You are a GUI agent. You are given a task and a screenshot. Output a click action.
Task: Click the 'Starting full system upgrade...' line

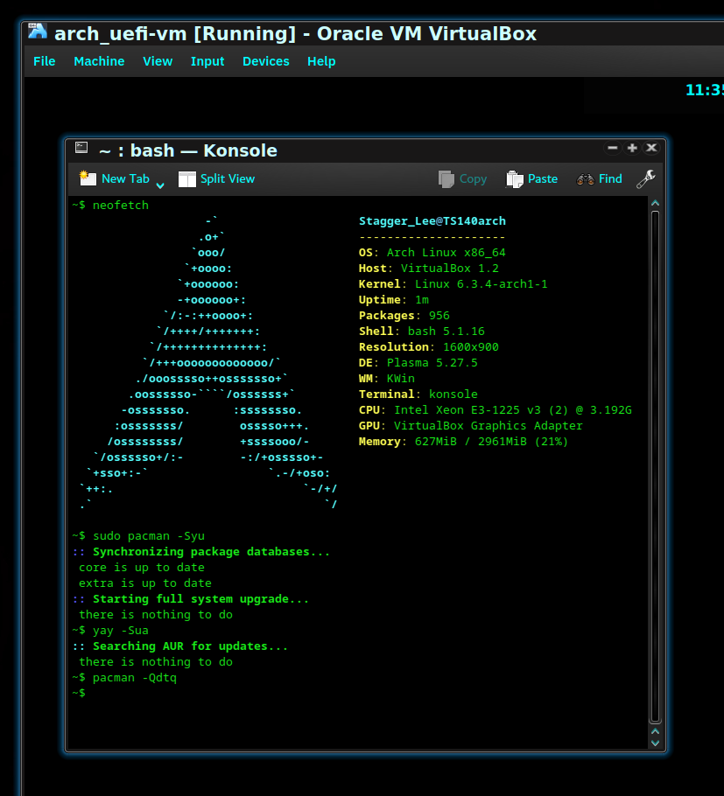click(x=191, y=599)
